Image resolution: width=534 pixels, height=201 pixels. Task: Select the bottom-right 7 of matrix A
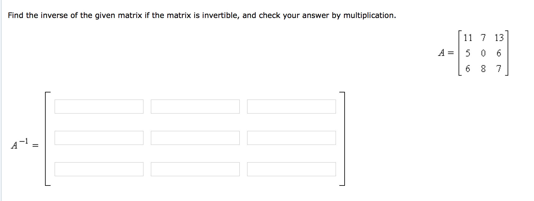pyautogui.click(x=499, y=69)
